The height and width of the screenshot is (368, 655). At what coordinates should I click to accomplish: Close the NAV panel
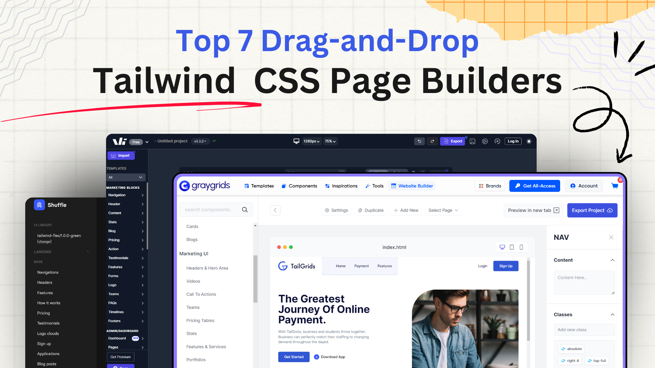[611, 237]
